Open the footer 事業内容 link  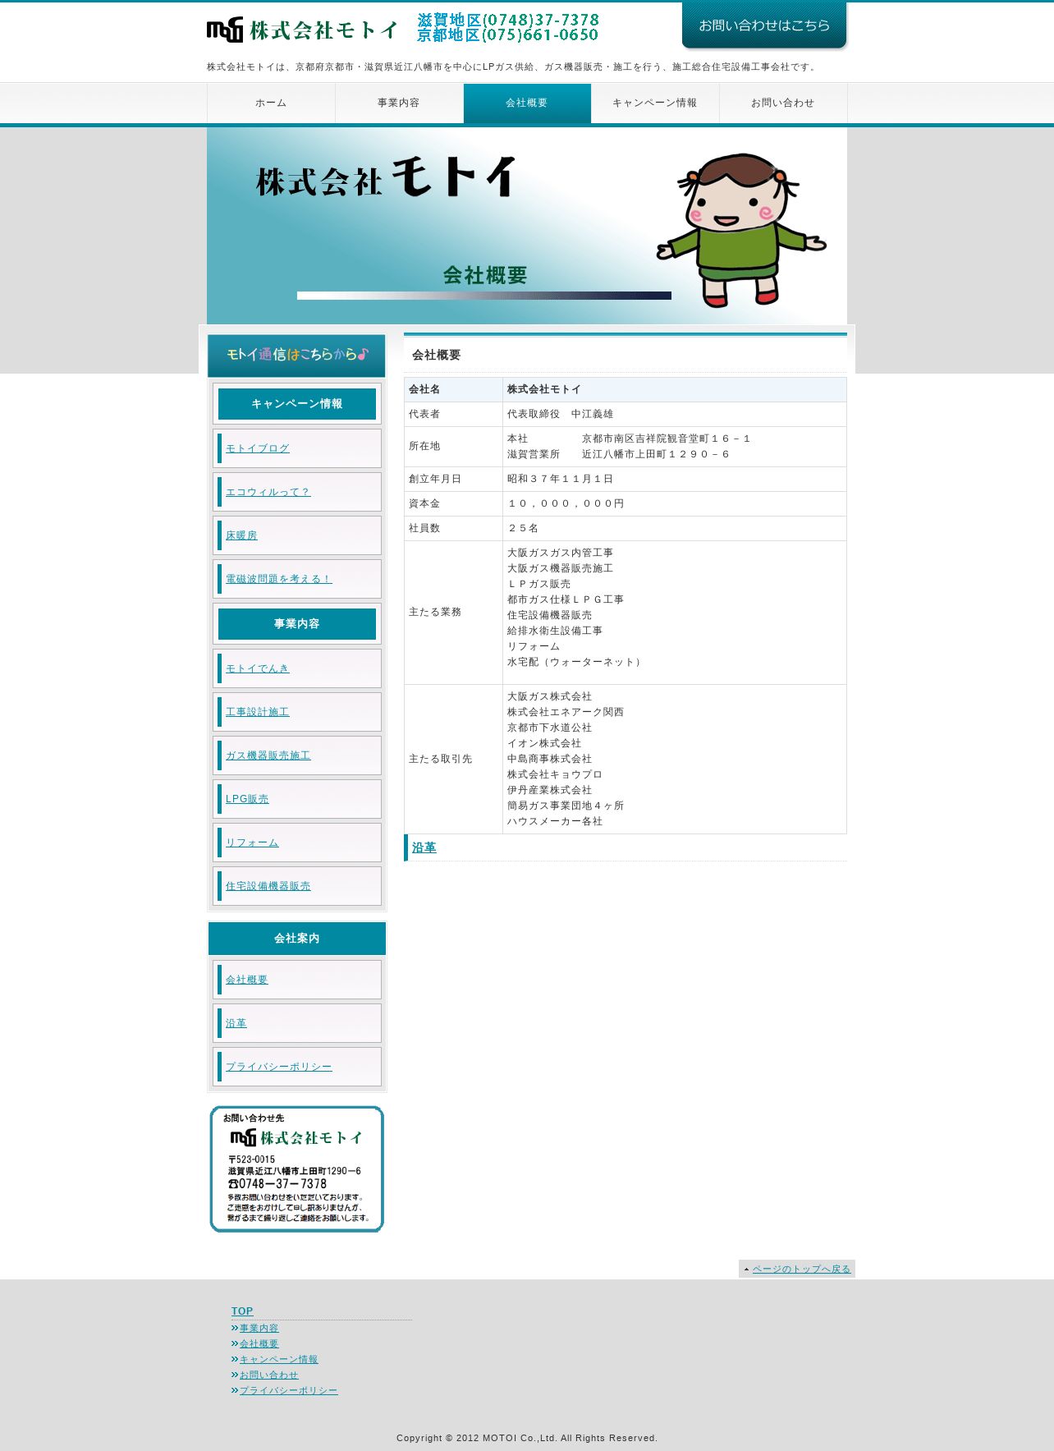point(259,1328)
